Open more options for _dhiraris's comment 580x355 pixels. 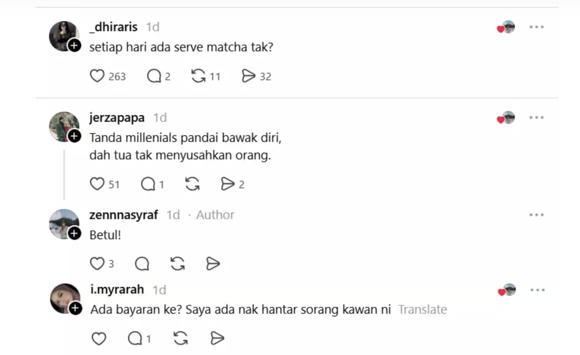(x=536, y=27)
